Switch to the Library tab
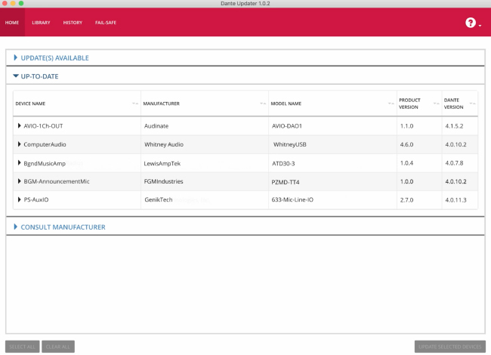The image size is (491, 355). (41, 23)
